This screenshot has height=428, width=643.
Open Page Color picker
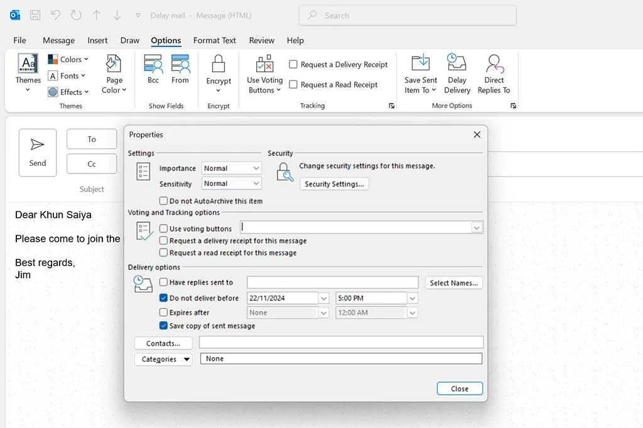tap(114, 74)
